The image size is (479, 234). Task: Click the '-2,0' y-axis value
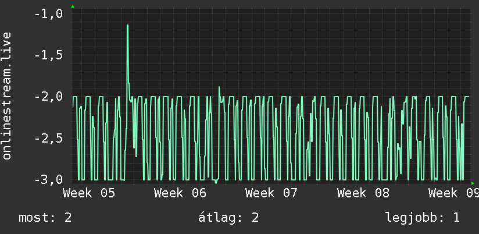coord(49,97)
